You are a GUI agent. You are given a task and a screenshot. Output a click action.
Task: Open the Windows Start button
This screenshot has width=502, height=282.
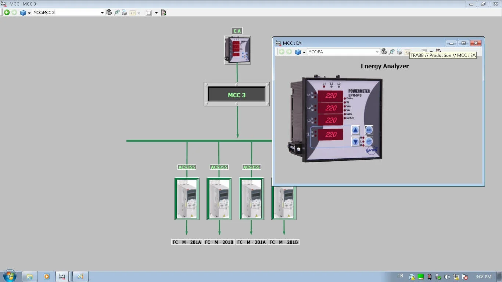click(10, 276)
